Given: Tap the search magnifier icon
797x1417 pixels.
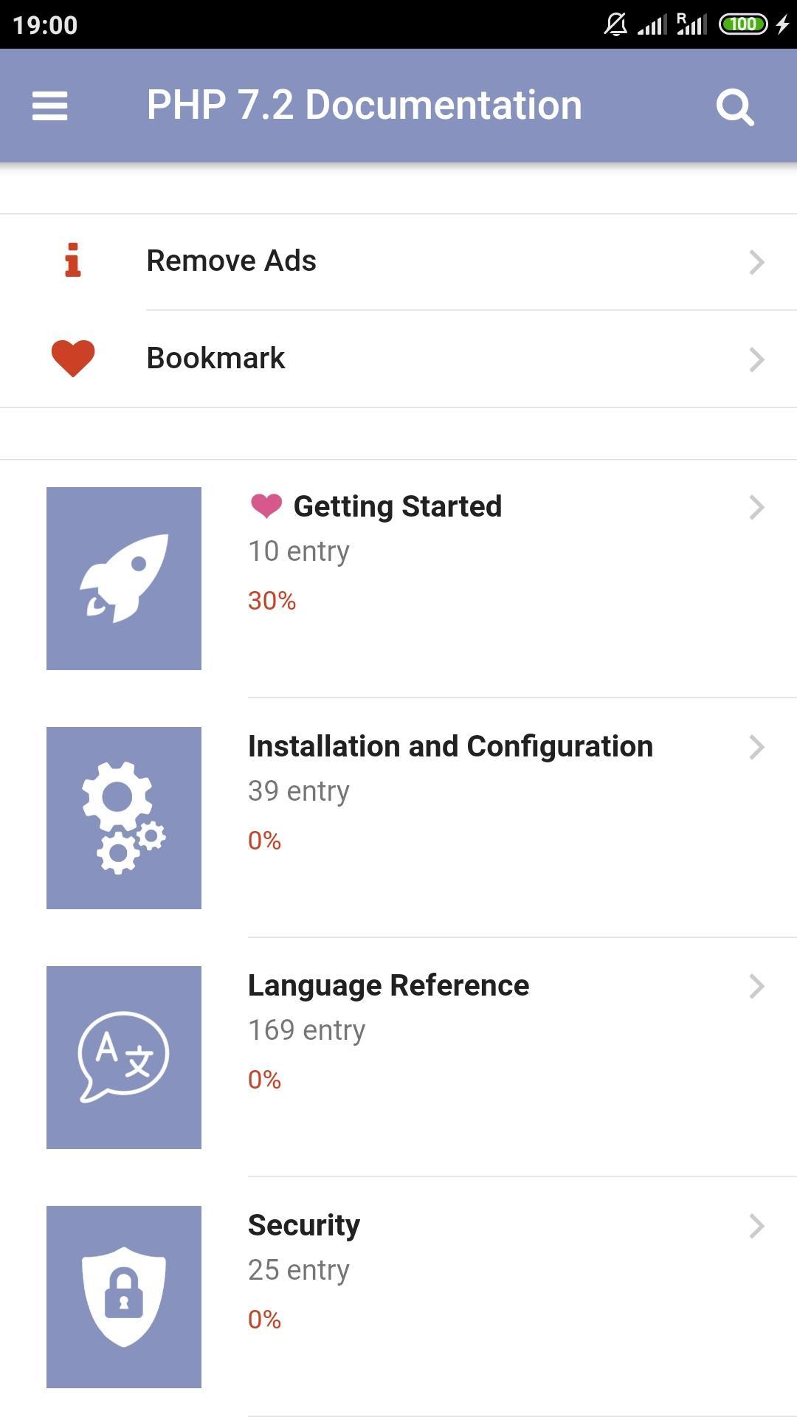Looking at the screenshot, I should [735, 107].
